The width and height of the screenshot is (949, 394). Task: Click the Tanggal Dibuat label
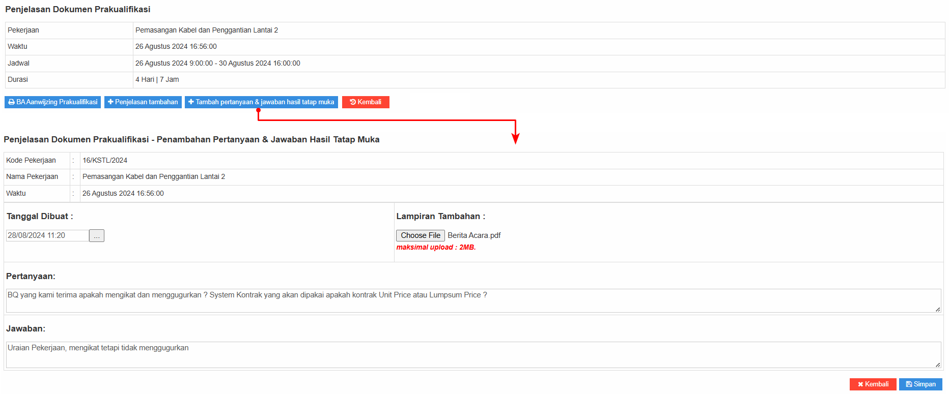point(40,216)
